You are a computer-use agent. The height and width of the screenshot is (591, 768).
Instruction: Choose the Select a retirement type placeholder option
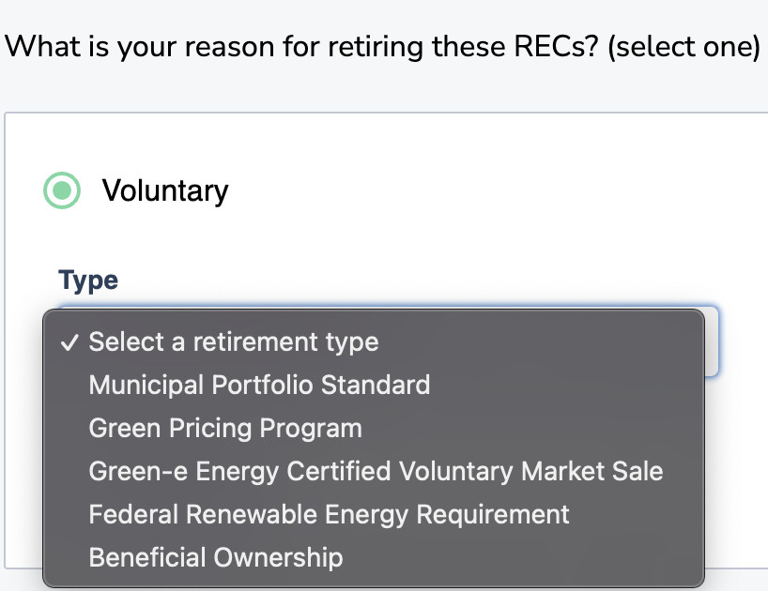click(233, 342)
